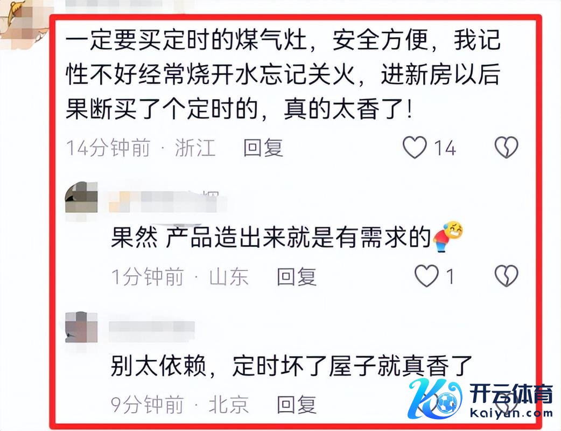This screenshot has width=561, height=431.
Task: Tap broken heart on Beijing reply
Action: (x=506, y=403)
